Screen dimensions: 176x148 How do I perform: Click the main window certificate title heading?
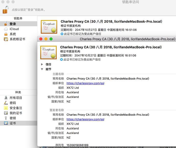(111, 21)
